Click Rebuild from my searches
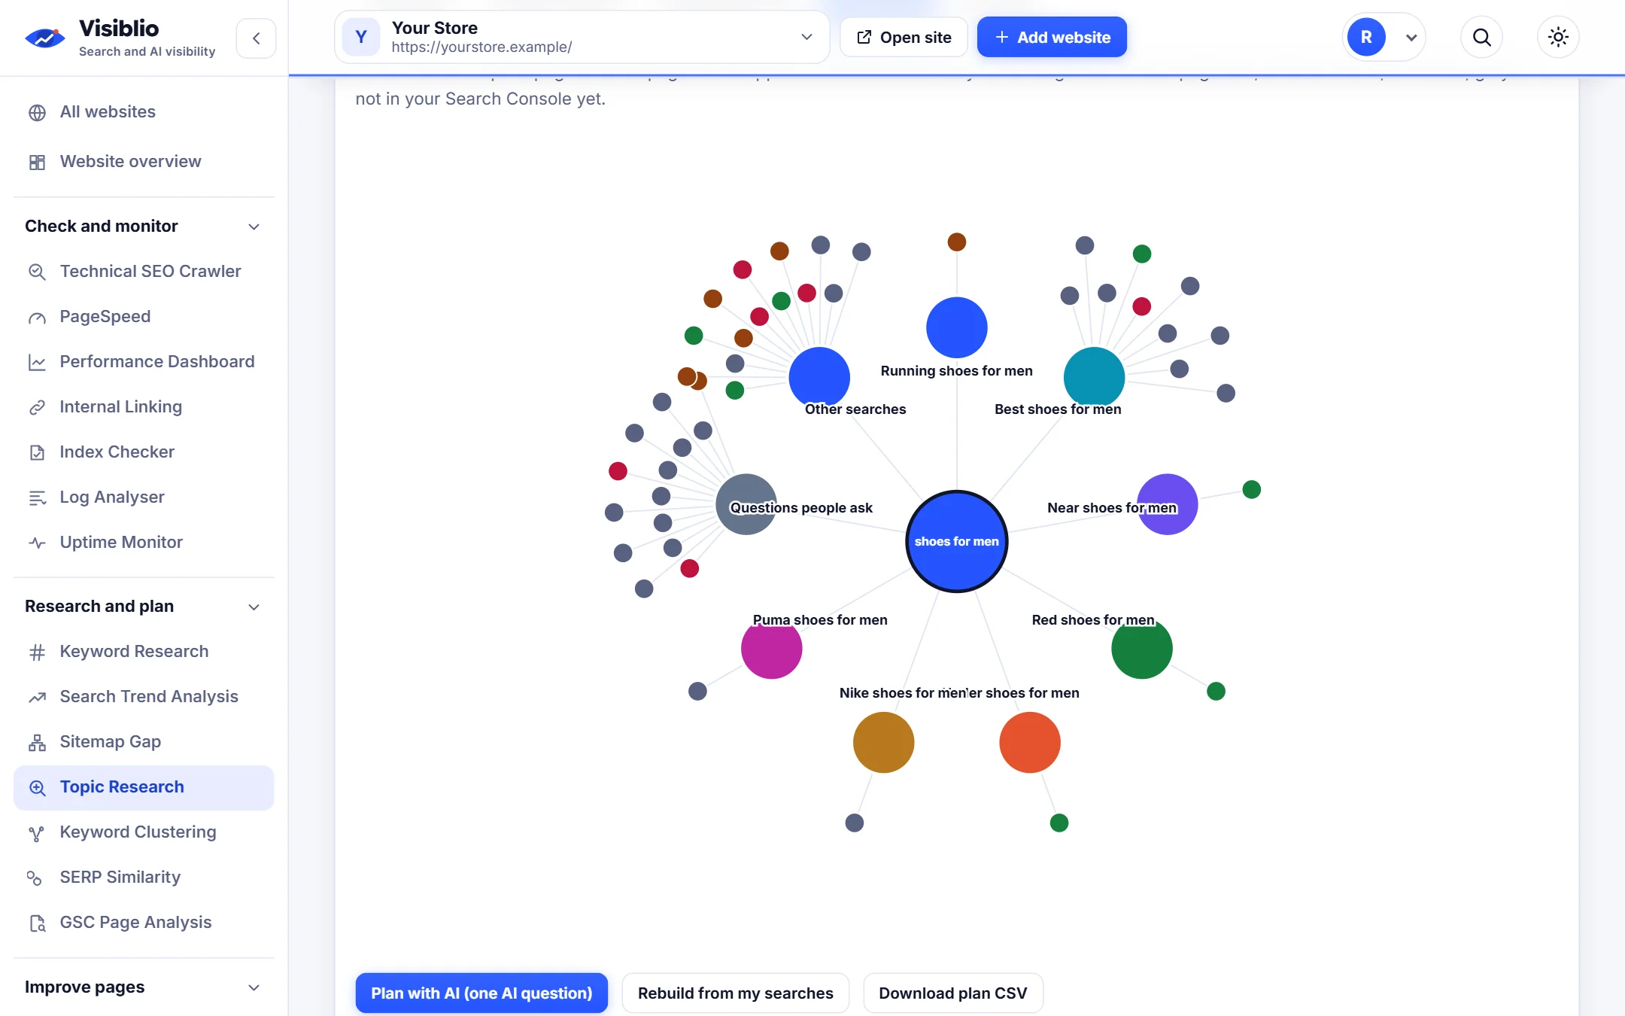Screen dimensions: 1625x1016 (x=736, y=993)
